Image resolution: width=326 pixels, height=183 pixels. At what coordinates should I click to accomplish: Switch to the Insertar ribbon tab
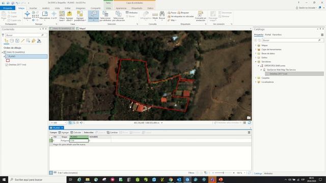click(x=33, y=8)
